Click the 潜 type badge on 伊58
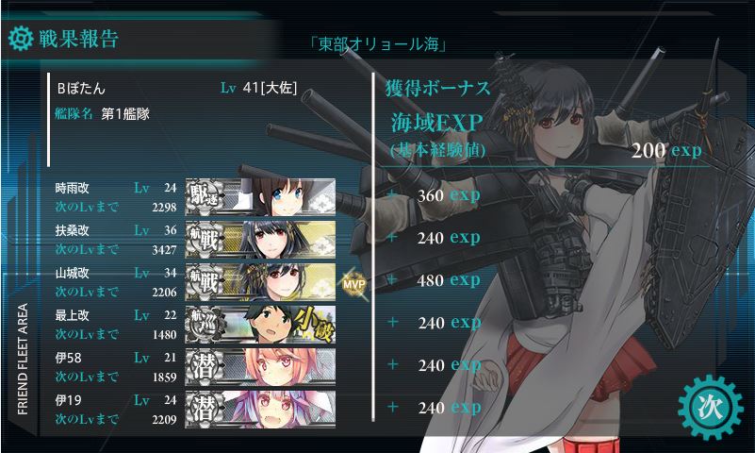755x453 pixels. point(205,366)
